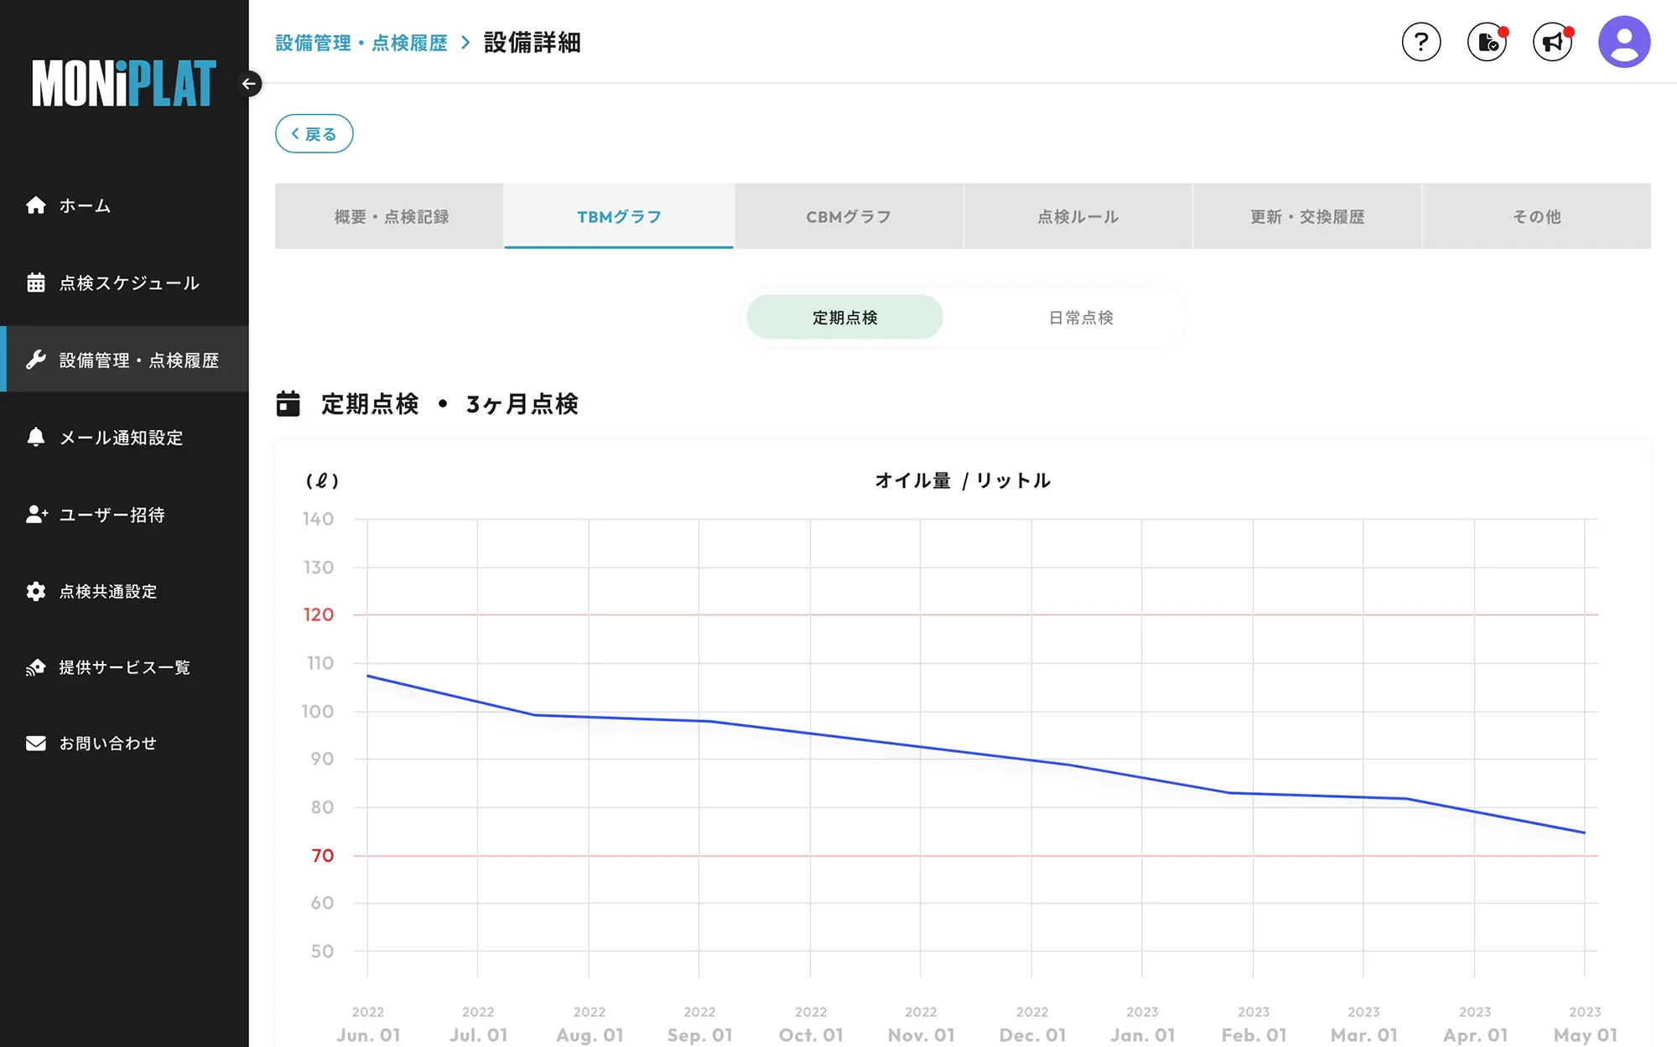Open the report icon with red notification badge

1486,41
